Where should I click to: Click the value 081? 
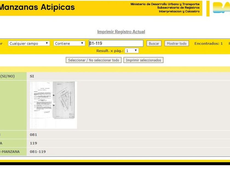click(33, 135)
